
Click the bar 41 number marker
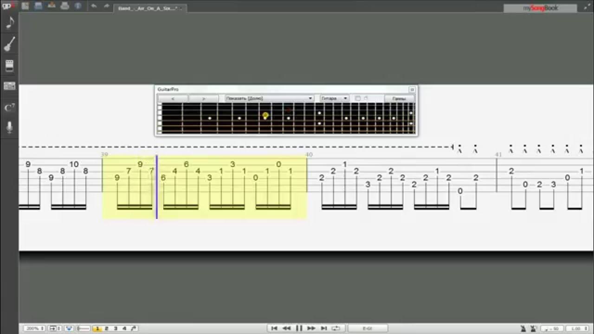tap(498, 154)
